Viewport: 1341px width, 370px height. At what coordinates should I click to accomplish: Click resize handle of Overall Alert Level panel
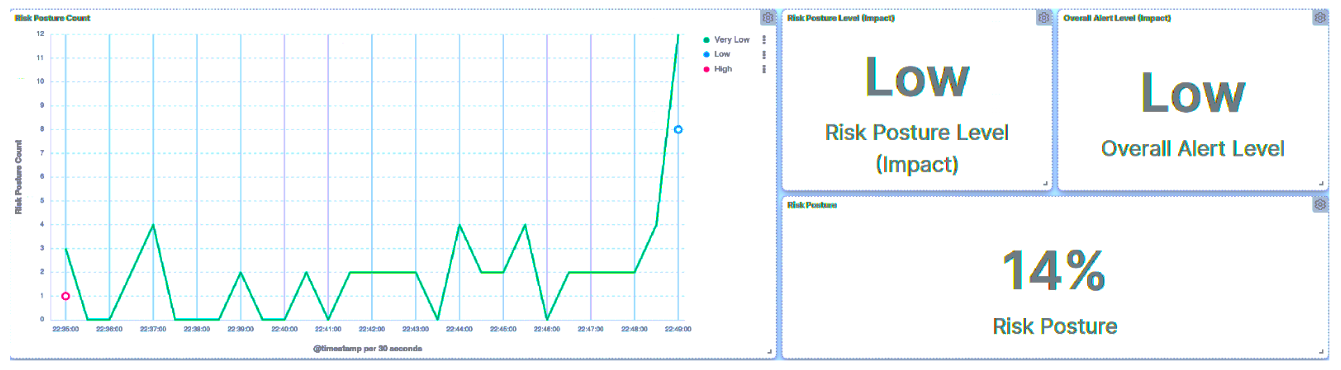pos(1321,183)
